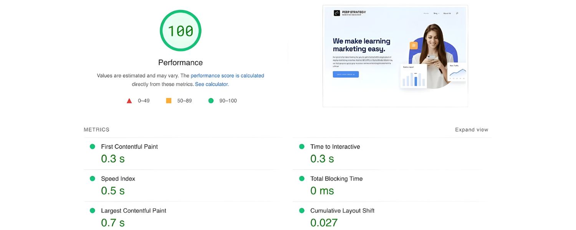Click the red triangle 0–49 legend icon
Viewport: 576px width, 230px height.
click(x=129, y=101)
